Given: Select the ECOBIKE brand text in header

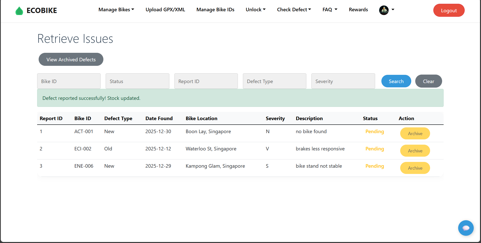Looking at the screenshot, I should [x=42, y=11].
